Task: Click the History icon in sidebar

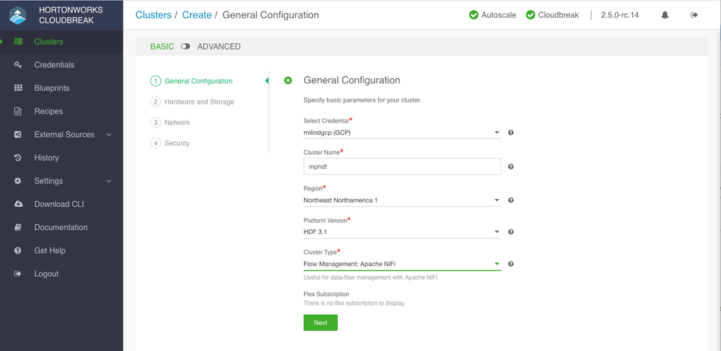Action: [18, 158]
